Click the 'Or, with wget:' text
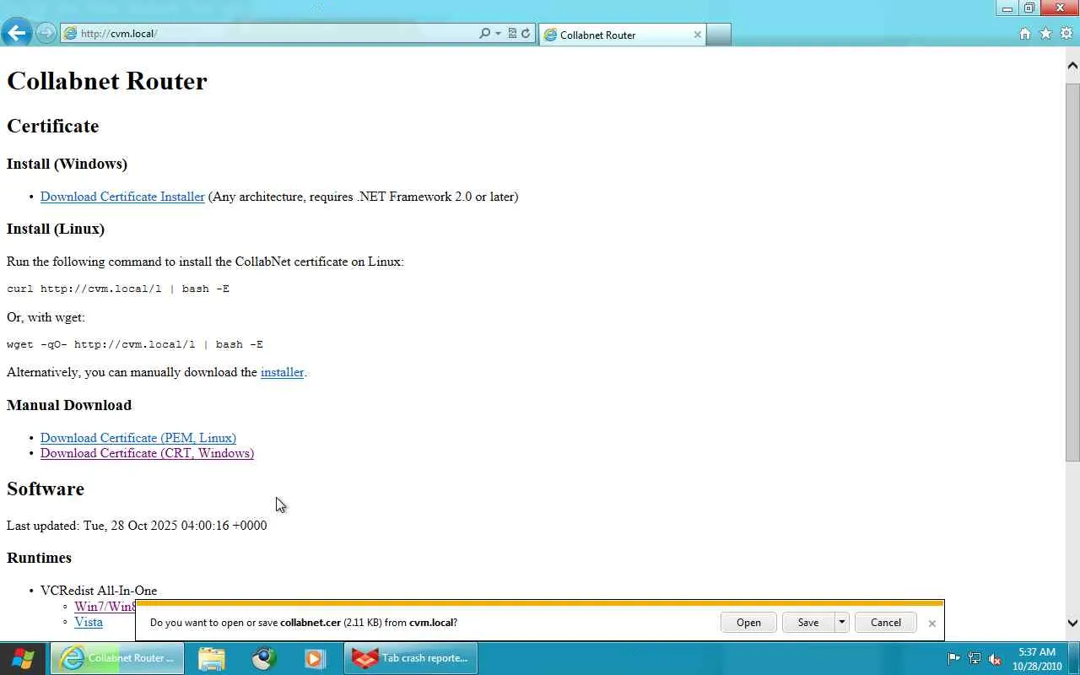1080x675 pixels. [x=46, y=317]
